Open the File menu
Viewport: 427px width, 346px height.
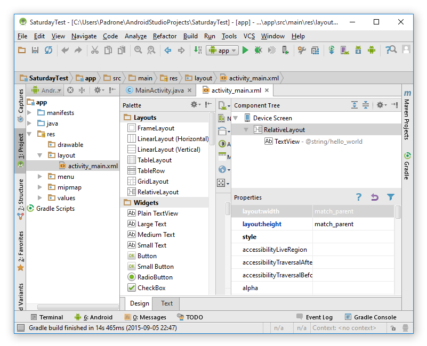[x=22, y=36]
